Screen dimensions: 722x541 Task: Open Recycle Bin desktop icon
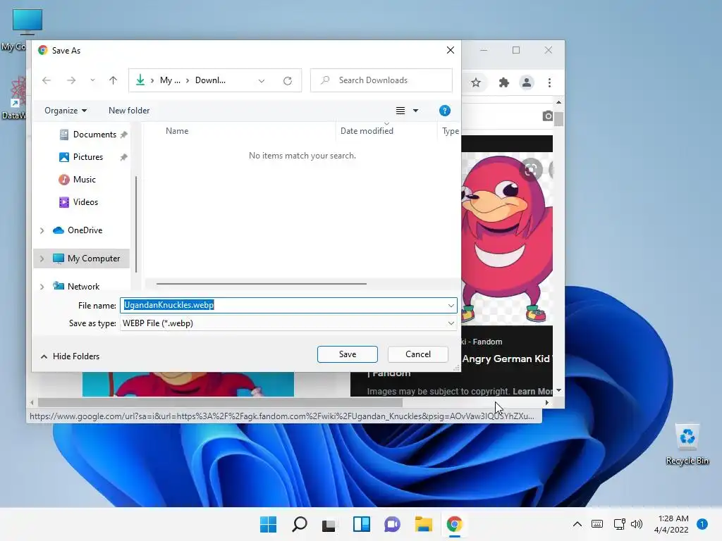click(x=687, y=445)
